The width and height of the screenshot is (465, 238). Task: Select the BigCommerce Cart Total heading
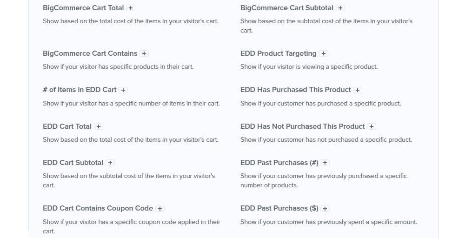(83, 8)
